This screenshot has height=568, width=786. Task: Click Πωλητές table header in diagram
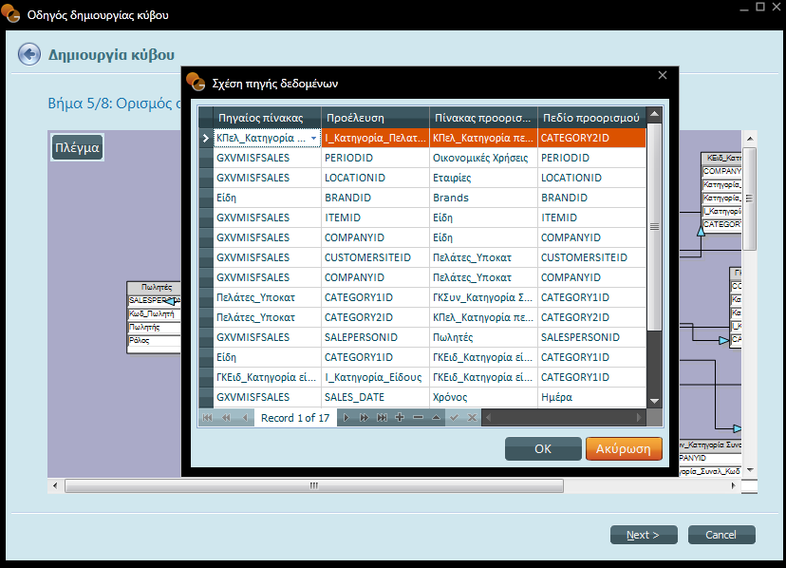tap(155, 288)
